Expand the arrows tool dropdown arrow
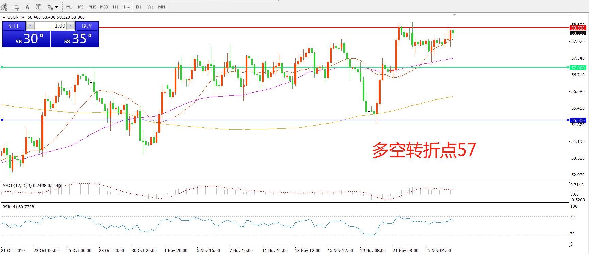589x254 pixels. pos(56,7)
